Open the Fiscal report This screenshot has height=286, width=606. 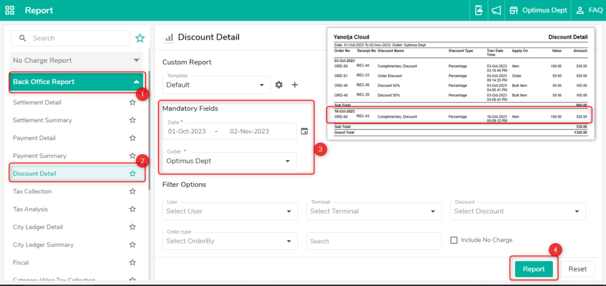21,262
